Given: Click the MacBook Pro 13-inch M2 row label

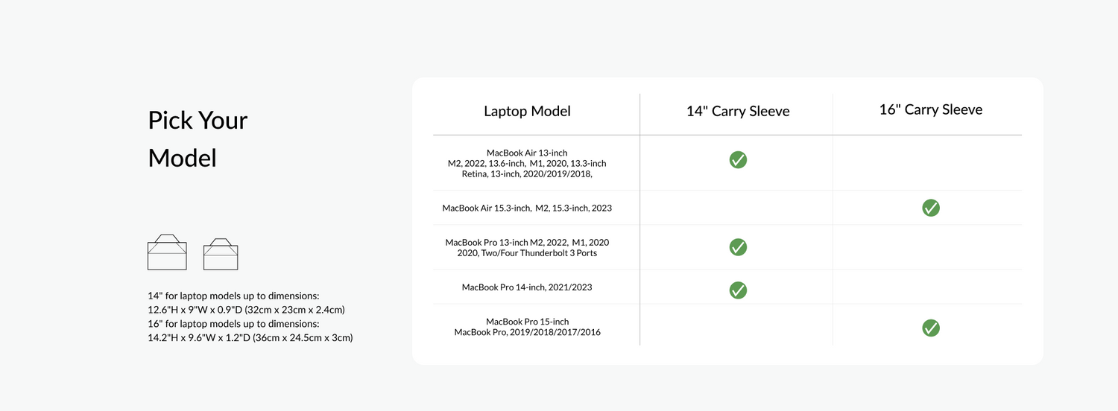Looking at the screenshot, I should click(x=527, y=247).
